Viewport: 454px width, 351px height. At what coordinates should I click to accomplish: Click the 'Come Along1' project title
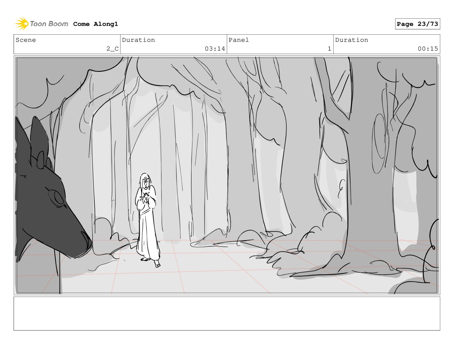tap(96, 24)
